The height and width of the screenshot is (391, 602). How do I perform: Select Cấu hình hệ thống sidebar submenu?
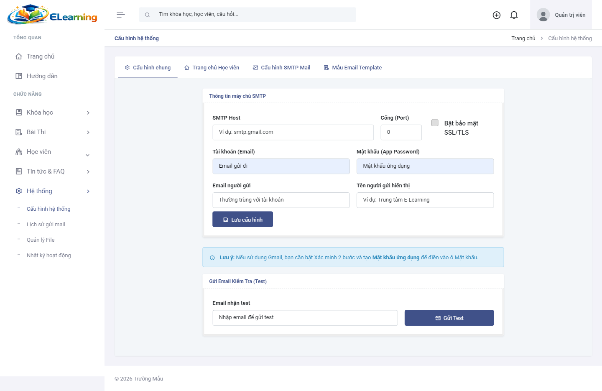tap(48, 209)
